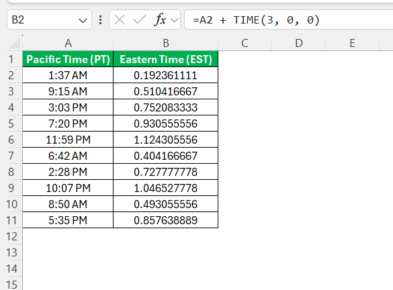The height and width of the screenshot is (290, 393).
Task: Select row 1 header
Action: pyautogui.click(x=11, y=59)
